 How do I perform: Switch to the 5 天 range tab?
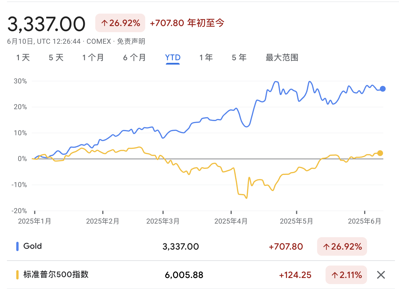[56, 58]
